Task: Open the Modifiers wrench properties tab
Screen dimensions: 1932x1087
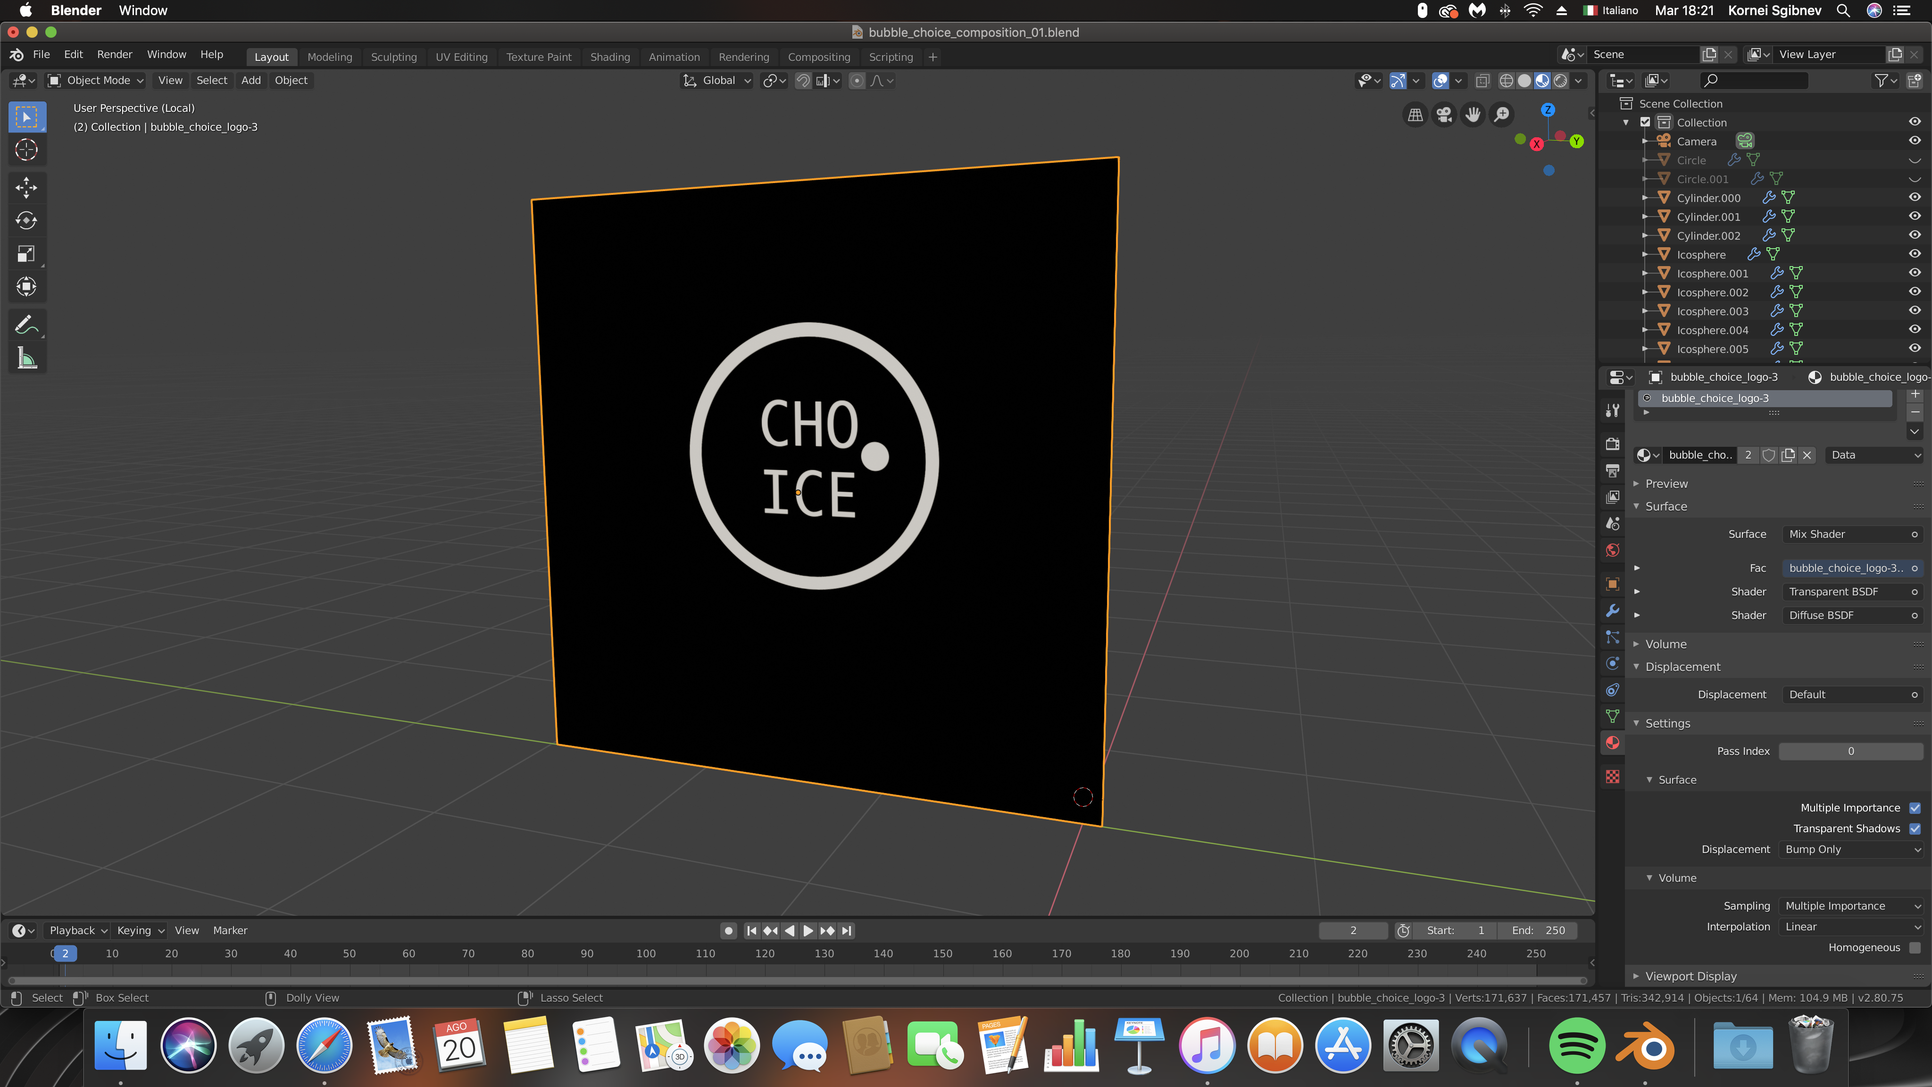Action: click(x=1613, y=610)
